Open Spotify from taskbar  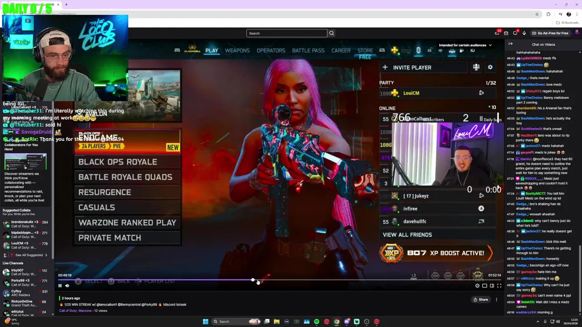point(316,322)
